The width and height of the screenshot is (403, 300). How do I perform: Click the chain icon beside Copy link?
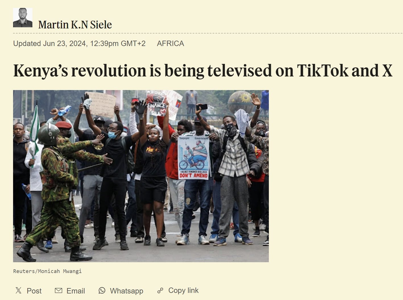[x=160, y=291]
